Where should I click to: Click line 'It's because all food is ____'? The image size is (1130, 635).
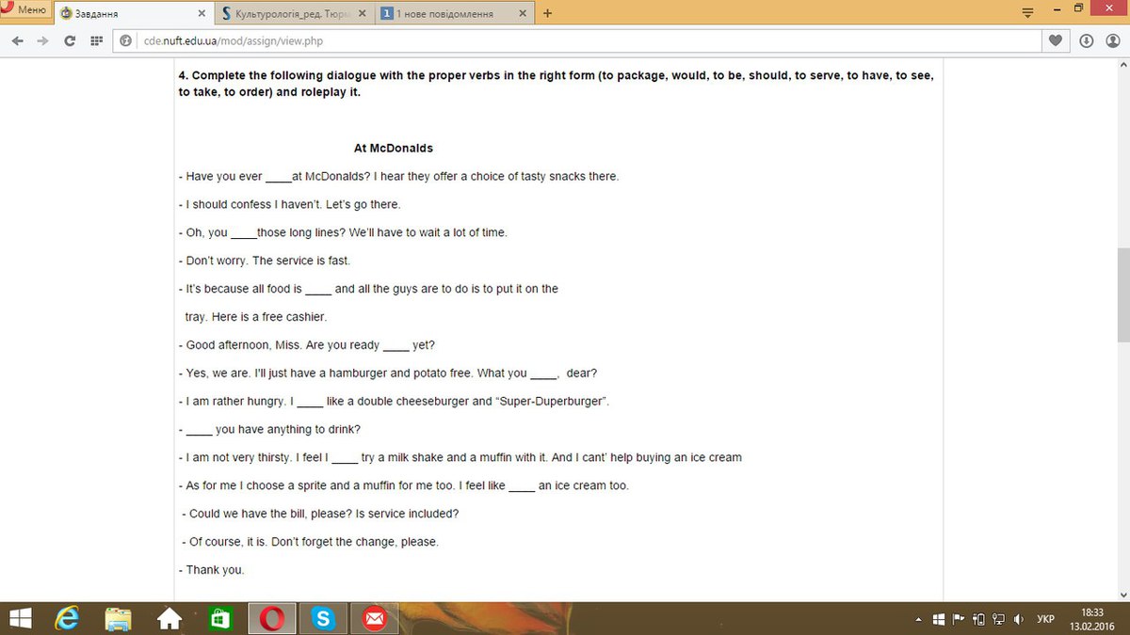368,289
